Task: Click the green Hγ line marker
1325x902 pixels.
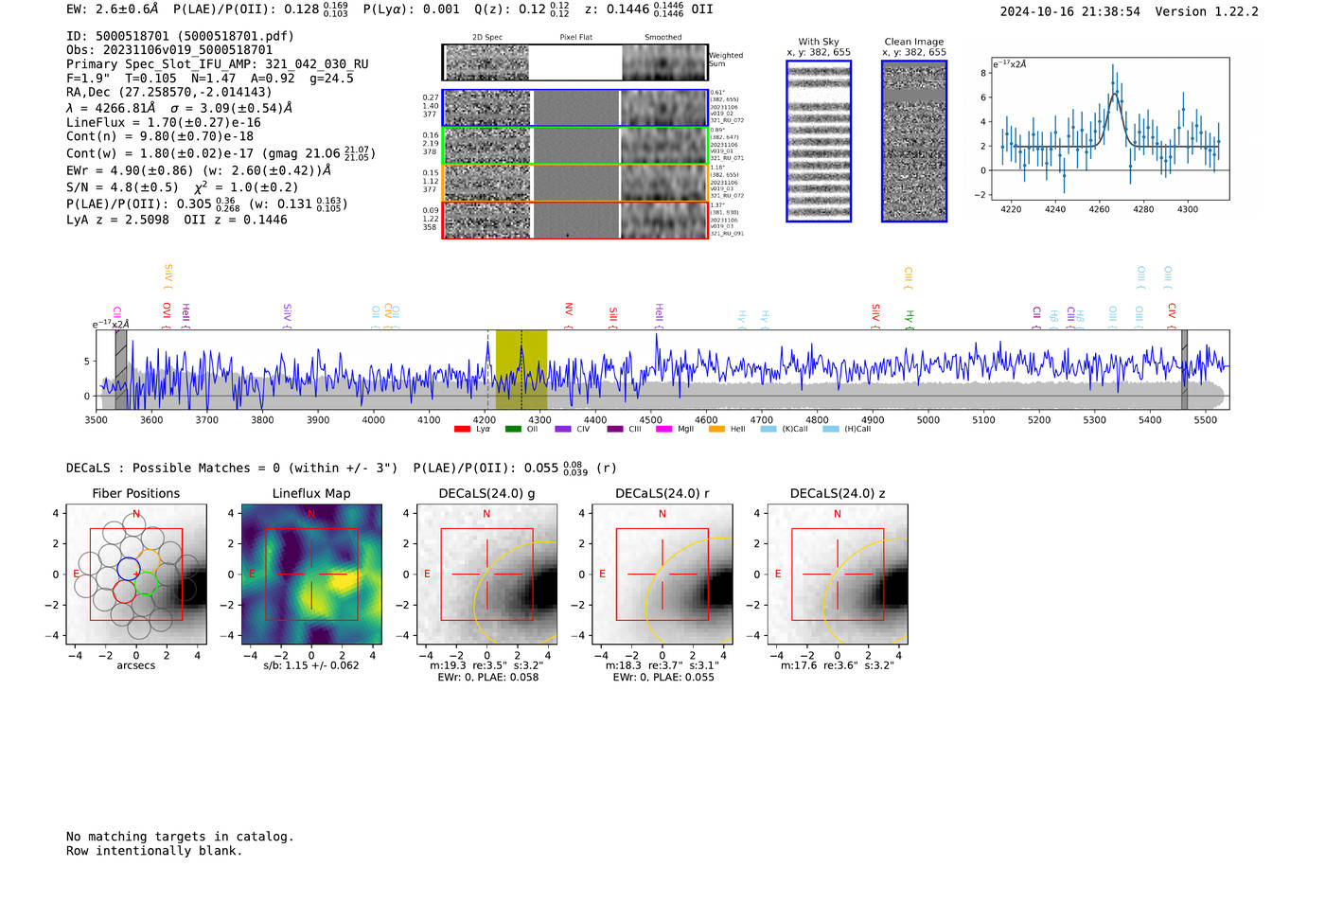Action: [910, 318]
